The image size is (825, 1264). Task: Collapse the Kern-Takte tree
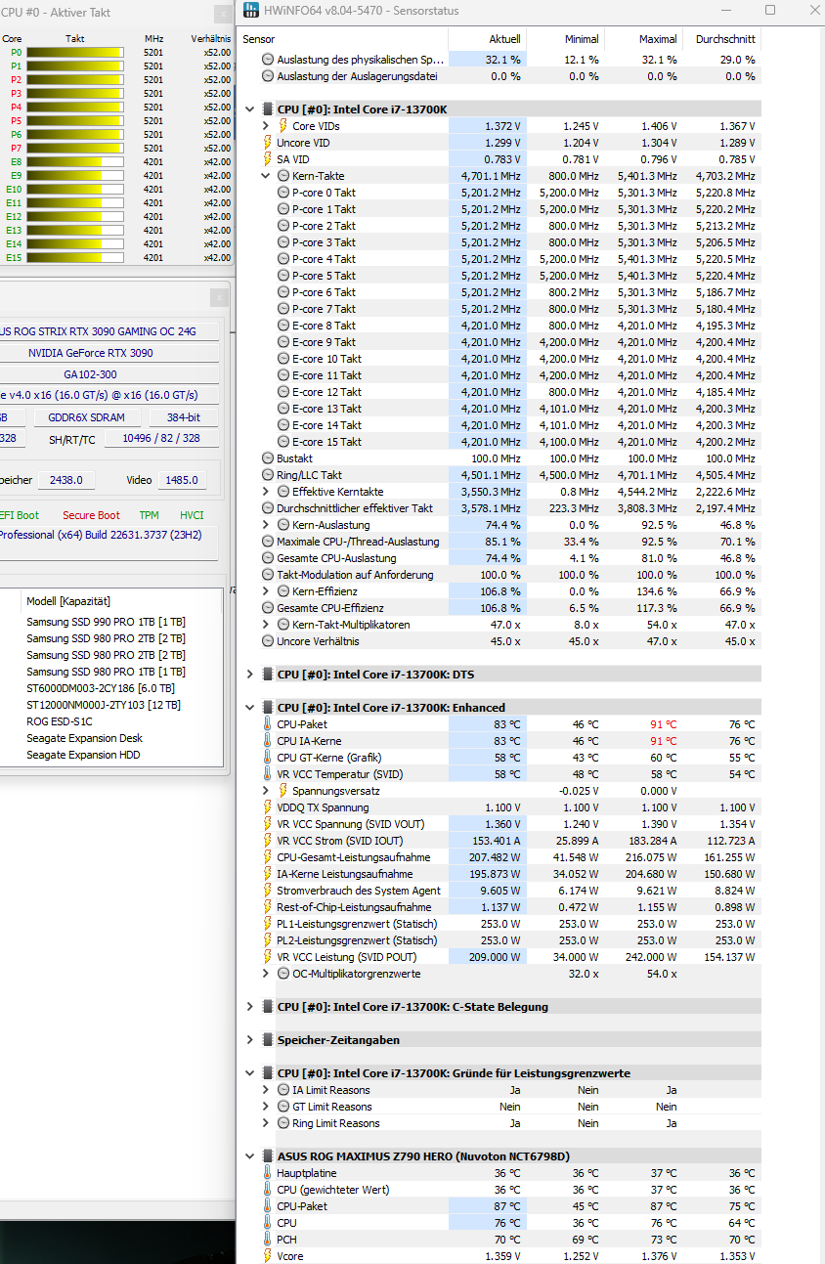click(x=266, y=176)
